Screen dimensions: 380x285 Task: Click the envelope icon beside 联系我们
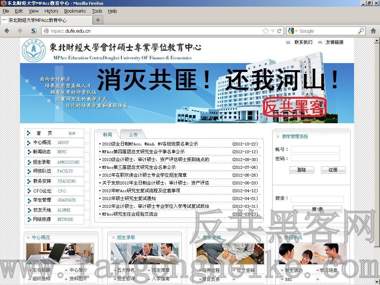coord(288,42)
